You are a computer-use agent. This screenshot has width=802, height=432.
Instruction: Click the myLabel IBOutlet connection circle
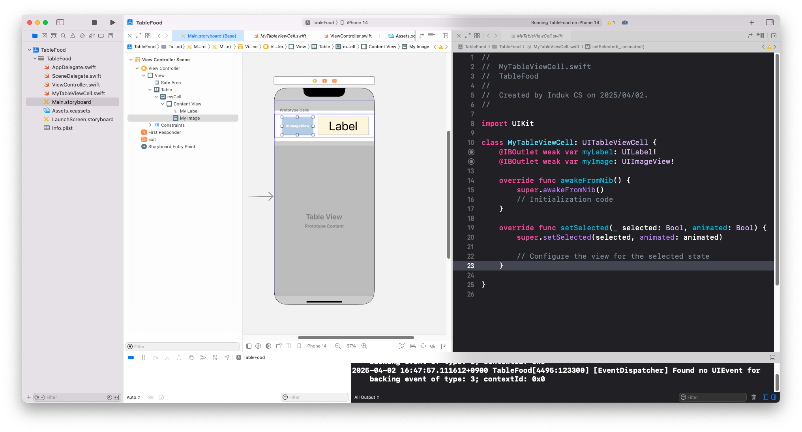click(471, 152)
